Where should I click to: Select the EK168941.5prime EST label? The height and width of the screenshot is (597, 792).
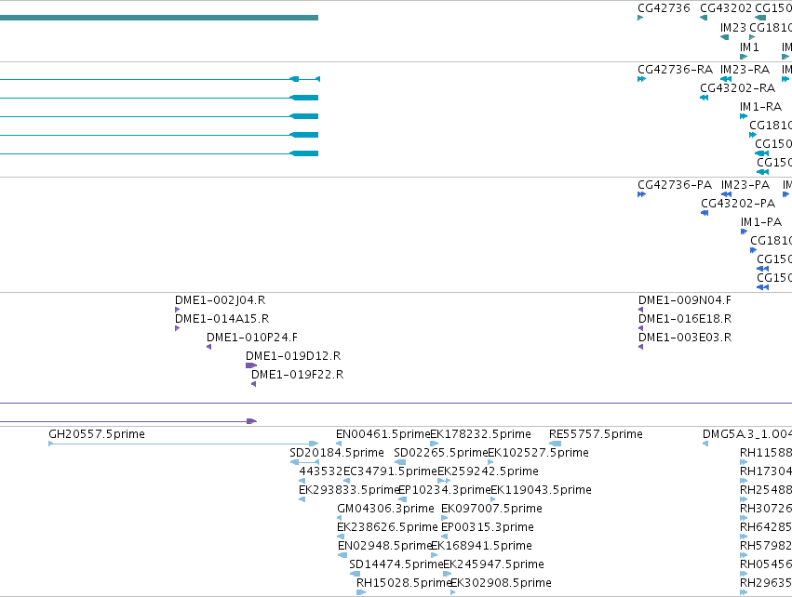click(x=481, y=546)
